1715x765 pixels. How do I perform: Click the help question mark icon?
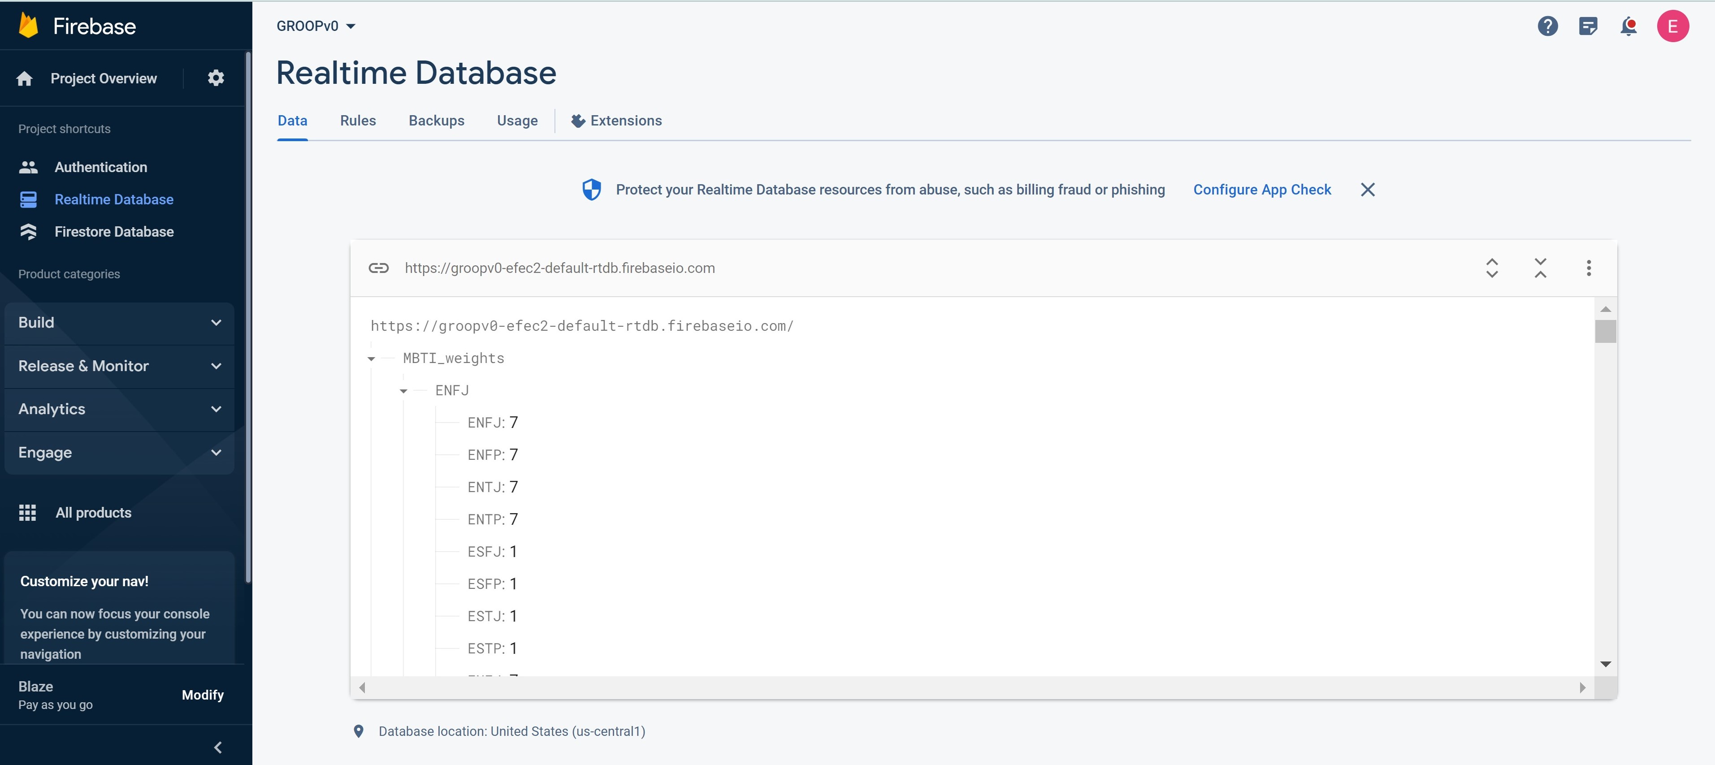[1547, 26]
